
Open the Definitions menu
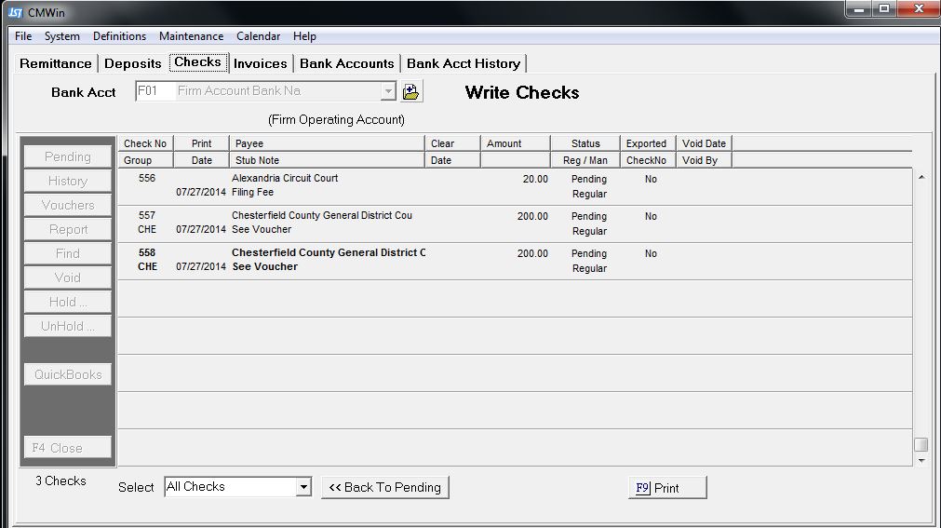click(x=119, y=36)
